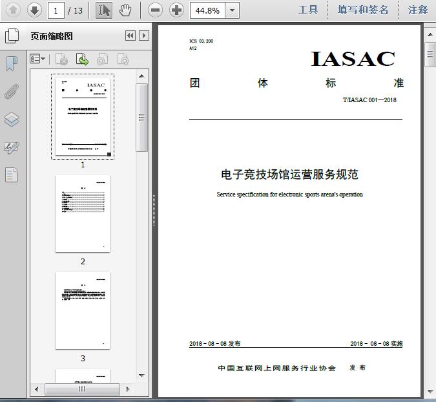Click the 44.8% zoom level field
This screenshot has height=402, width=436.
pos(207,10)
